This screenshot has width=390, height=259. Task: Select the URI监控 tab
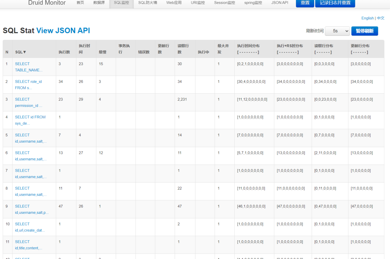[x=198, y=3]
